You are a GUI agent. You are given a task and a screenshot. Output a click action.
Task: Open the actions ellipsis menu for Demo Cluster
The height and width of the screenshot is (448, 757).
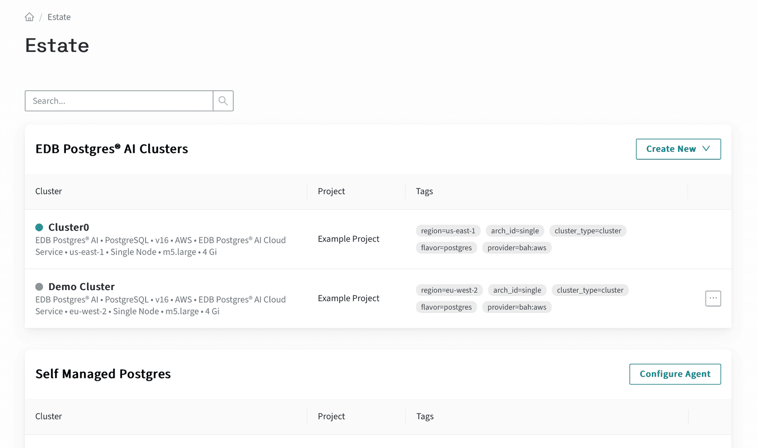tap(713, 298)
